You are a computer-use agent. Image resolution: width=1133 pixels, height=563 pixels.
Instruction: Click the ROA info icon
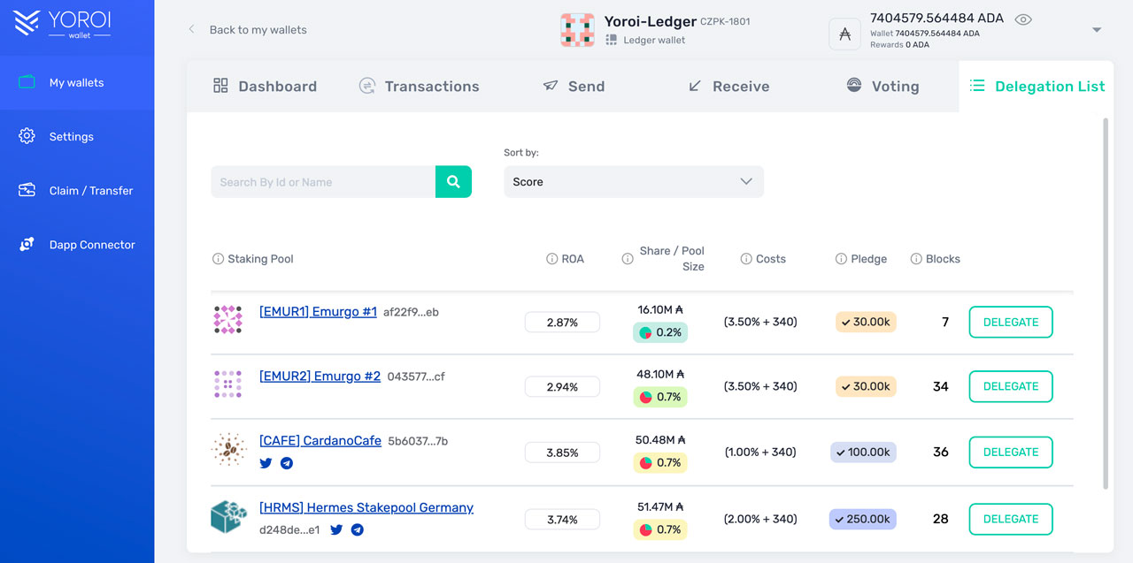pos(551,259)
